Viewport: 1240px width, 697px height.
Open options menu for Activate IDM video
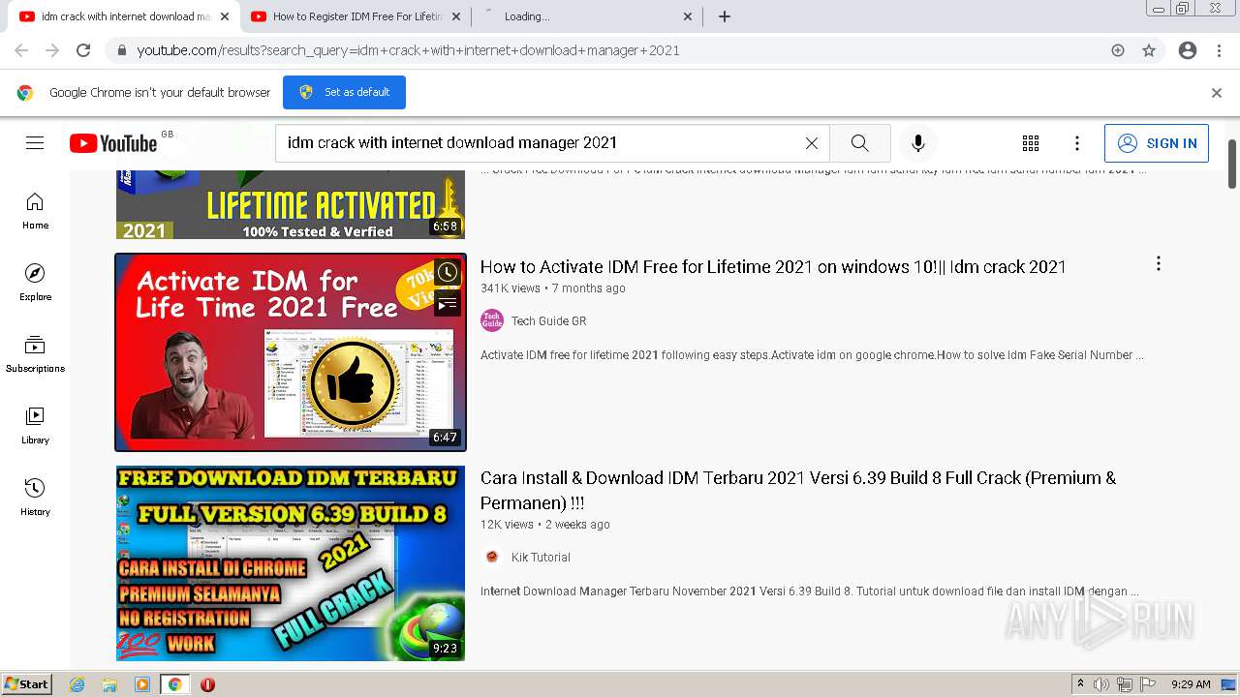[x=1158, y=264]
